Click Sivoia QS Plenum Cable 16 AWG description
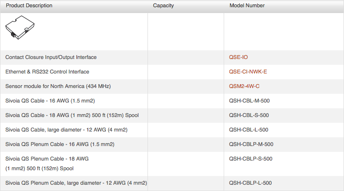 (60, 144)
